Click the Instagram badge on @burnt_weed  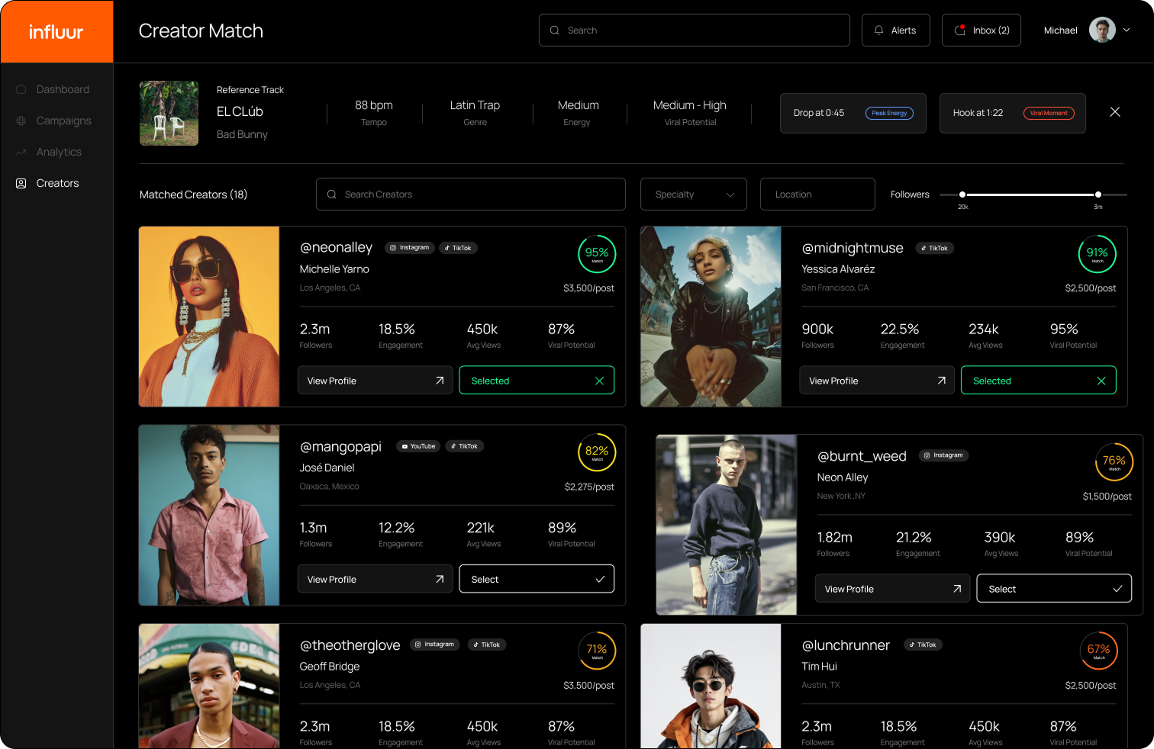(943, 455)
